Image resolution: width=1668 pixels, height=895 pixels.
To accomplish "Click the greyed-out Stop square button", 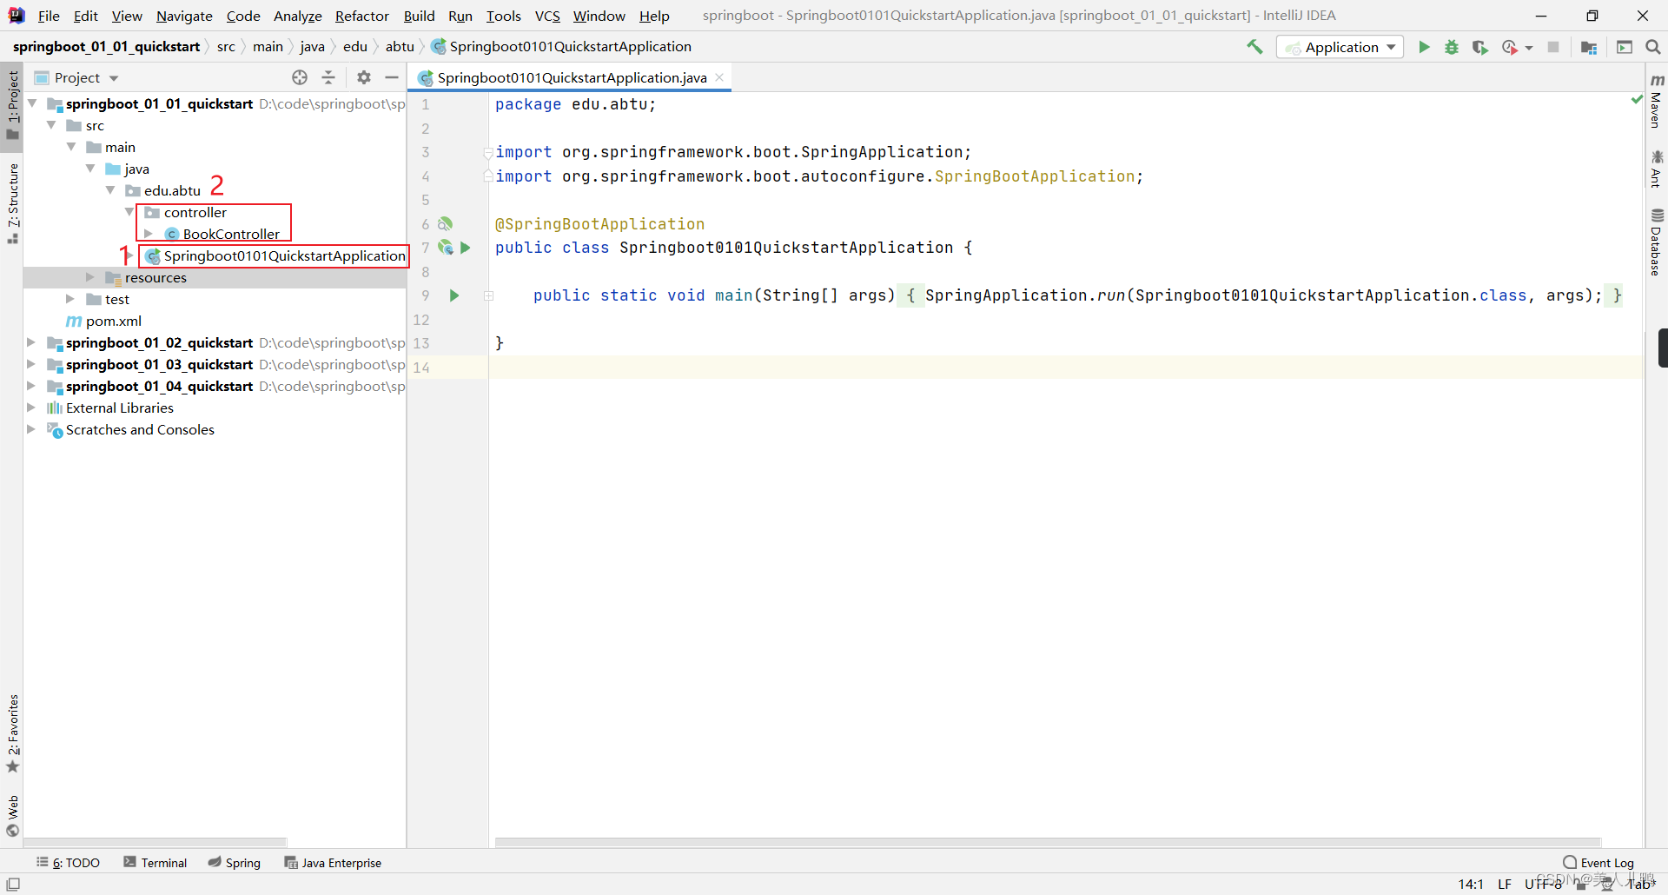I will [x=1553, y=47].
